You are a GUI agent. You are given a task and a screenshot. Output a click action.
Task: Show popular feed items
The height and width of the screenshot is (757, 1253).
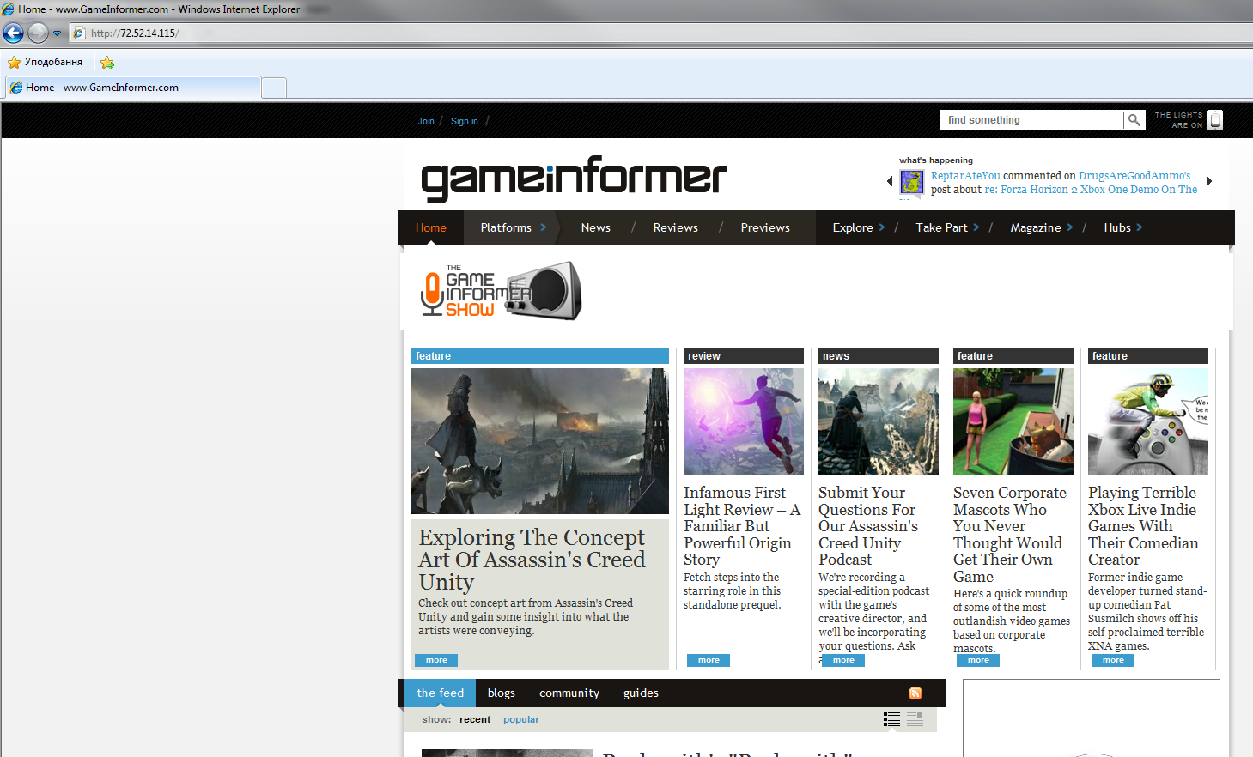[521, 719]
